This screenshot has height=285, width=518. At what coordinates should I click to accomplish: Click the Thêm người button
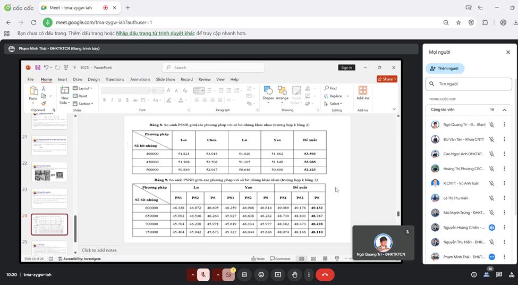(445, 69)
